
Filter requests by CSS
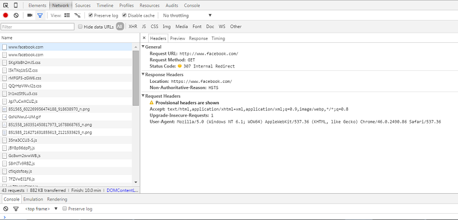tap(155, 26)
